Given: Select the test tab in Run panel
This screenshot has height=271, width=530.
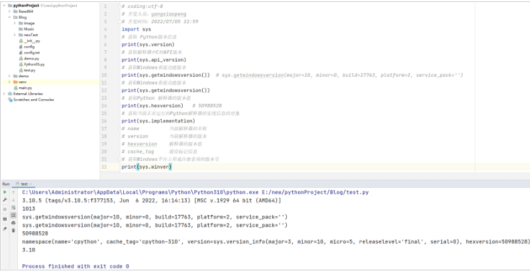Looking at the screenshot, I should point(24,184).
